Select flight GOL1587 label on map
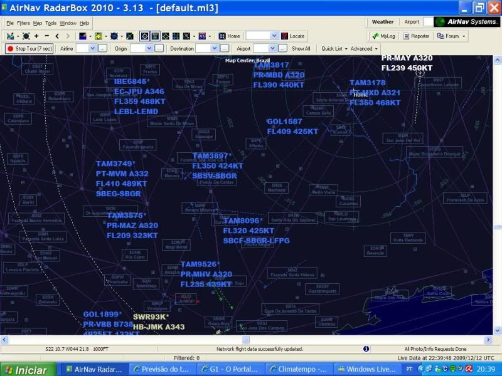Image resolution: width=502 pixels, height=376 pixels. 284,122
